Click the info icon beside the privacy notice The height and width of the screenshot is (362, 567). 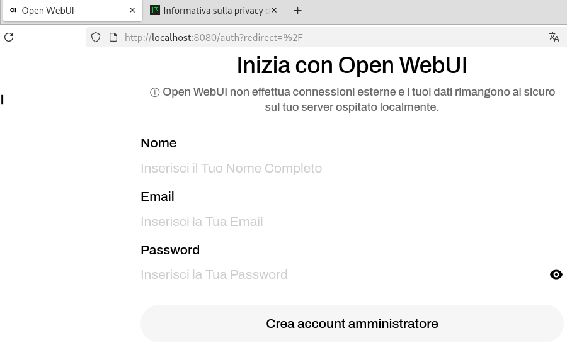[155, 93]
